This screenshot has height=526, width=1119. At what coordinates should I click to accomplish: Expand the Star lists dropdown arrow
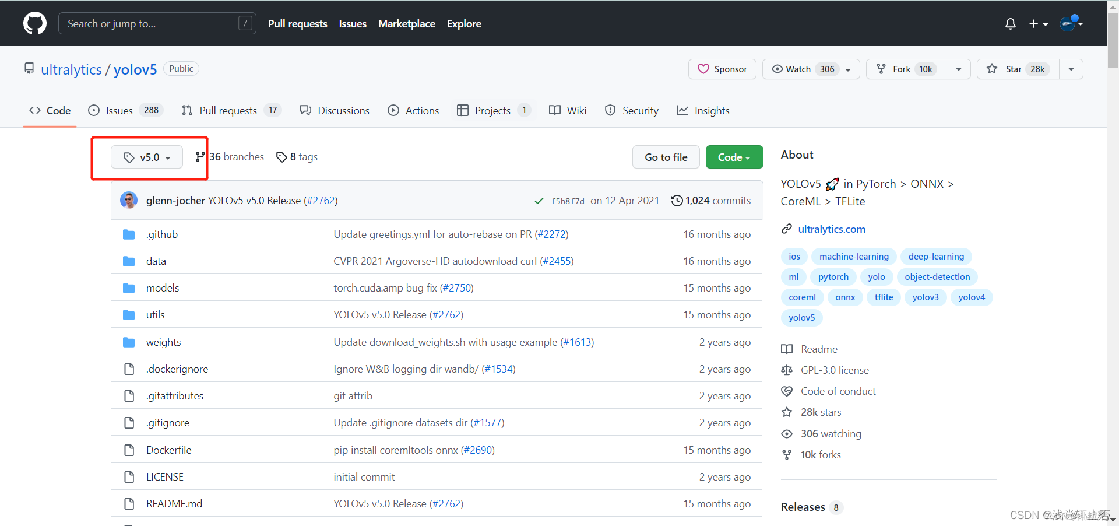click(x=1071, y=69)
